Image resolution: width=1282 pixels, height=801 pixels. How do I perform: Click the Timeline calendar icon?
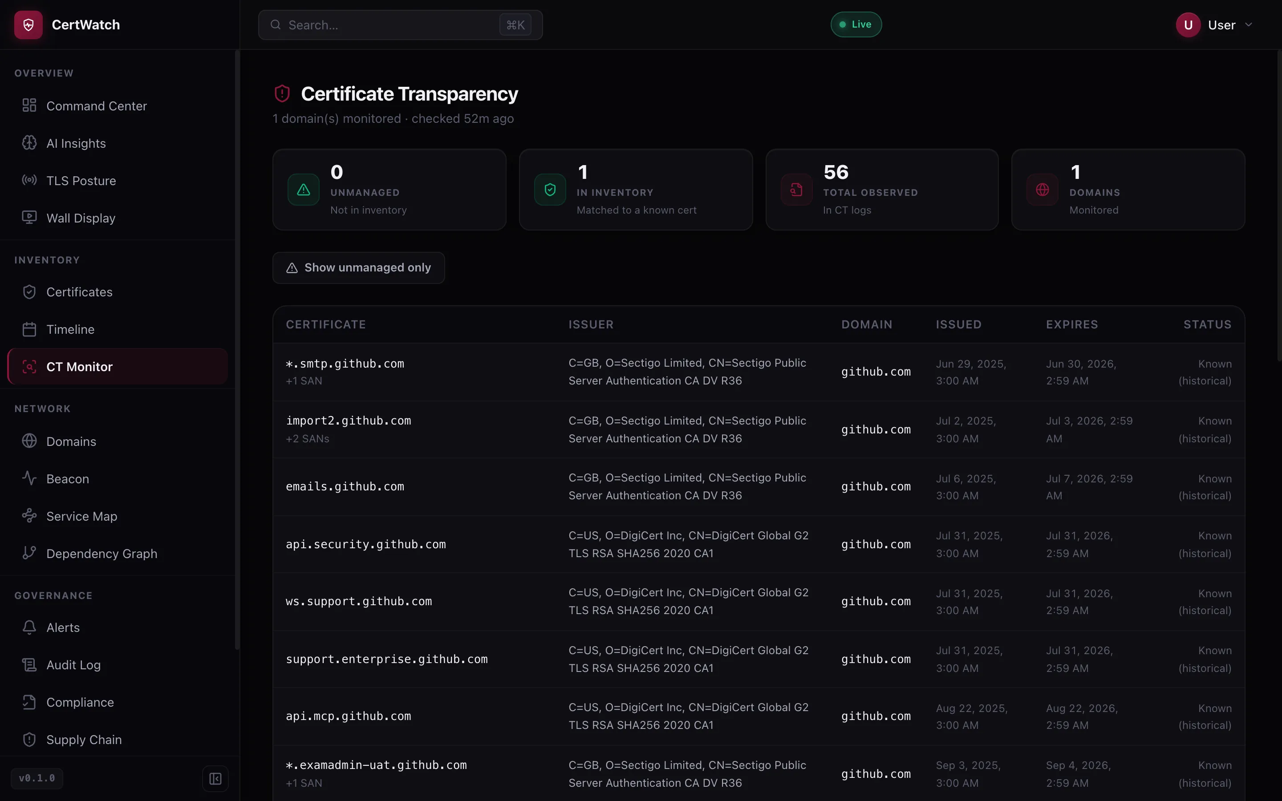[29, 329]
